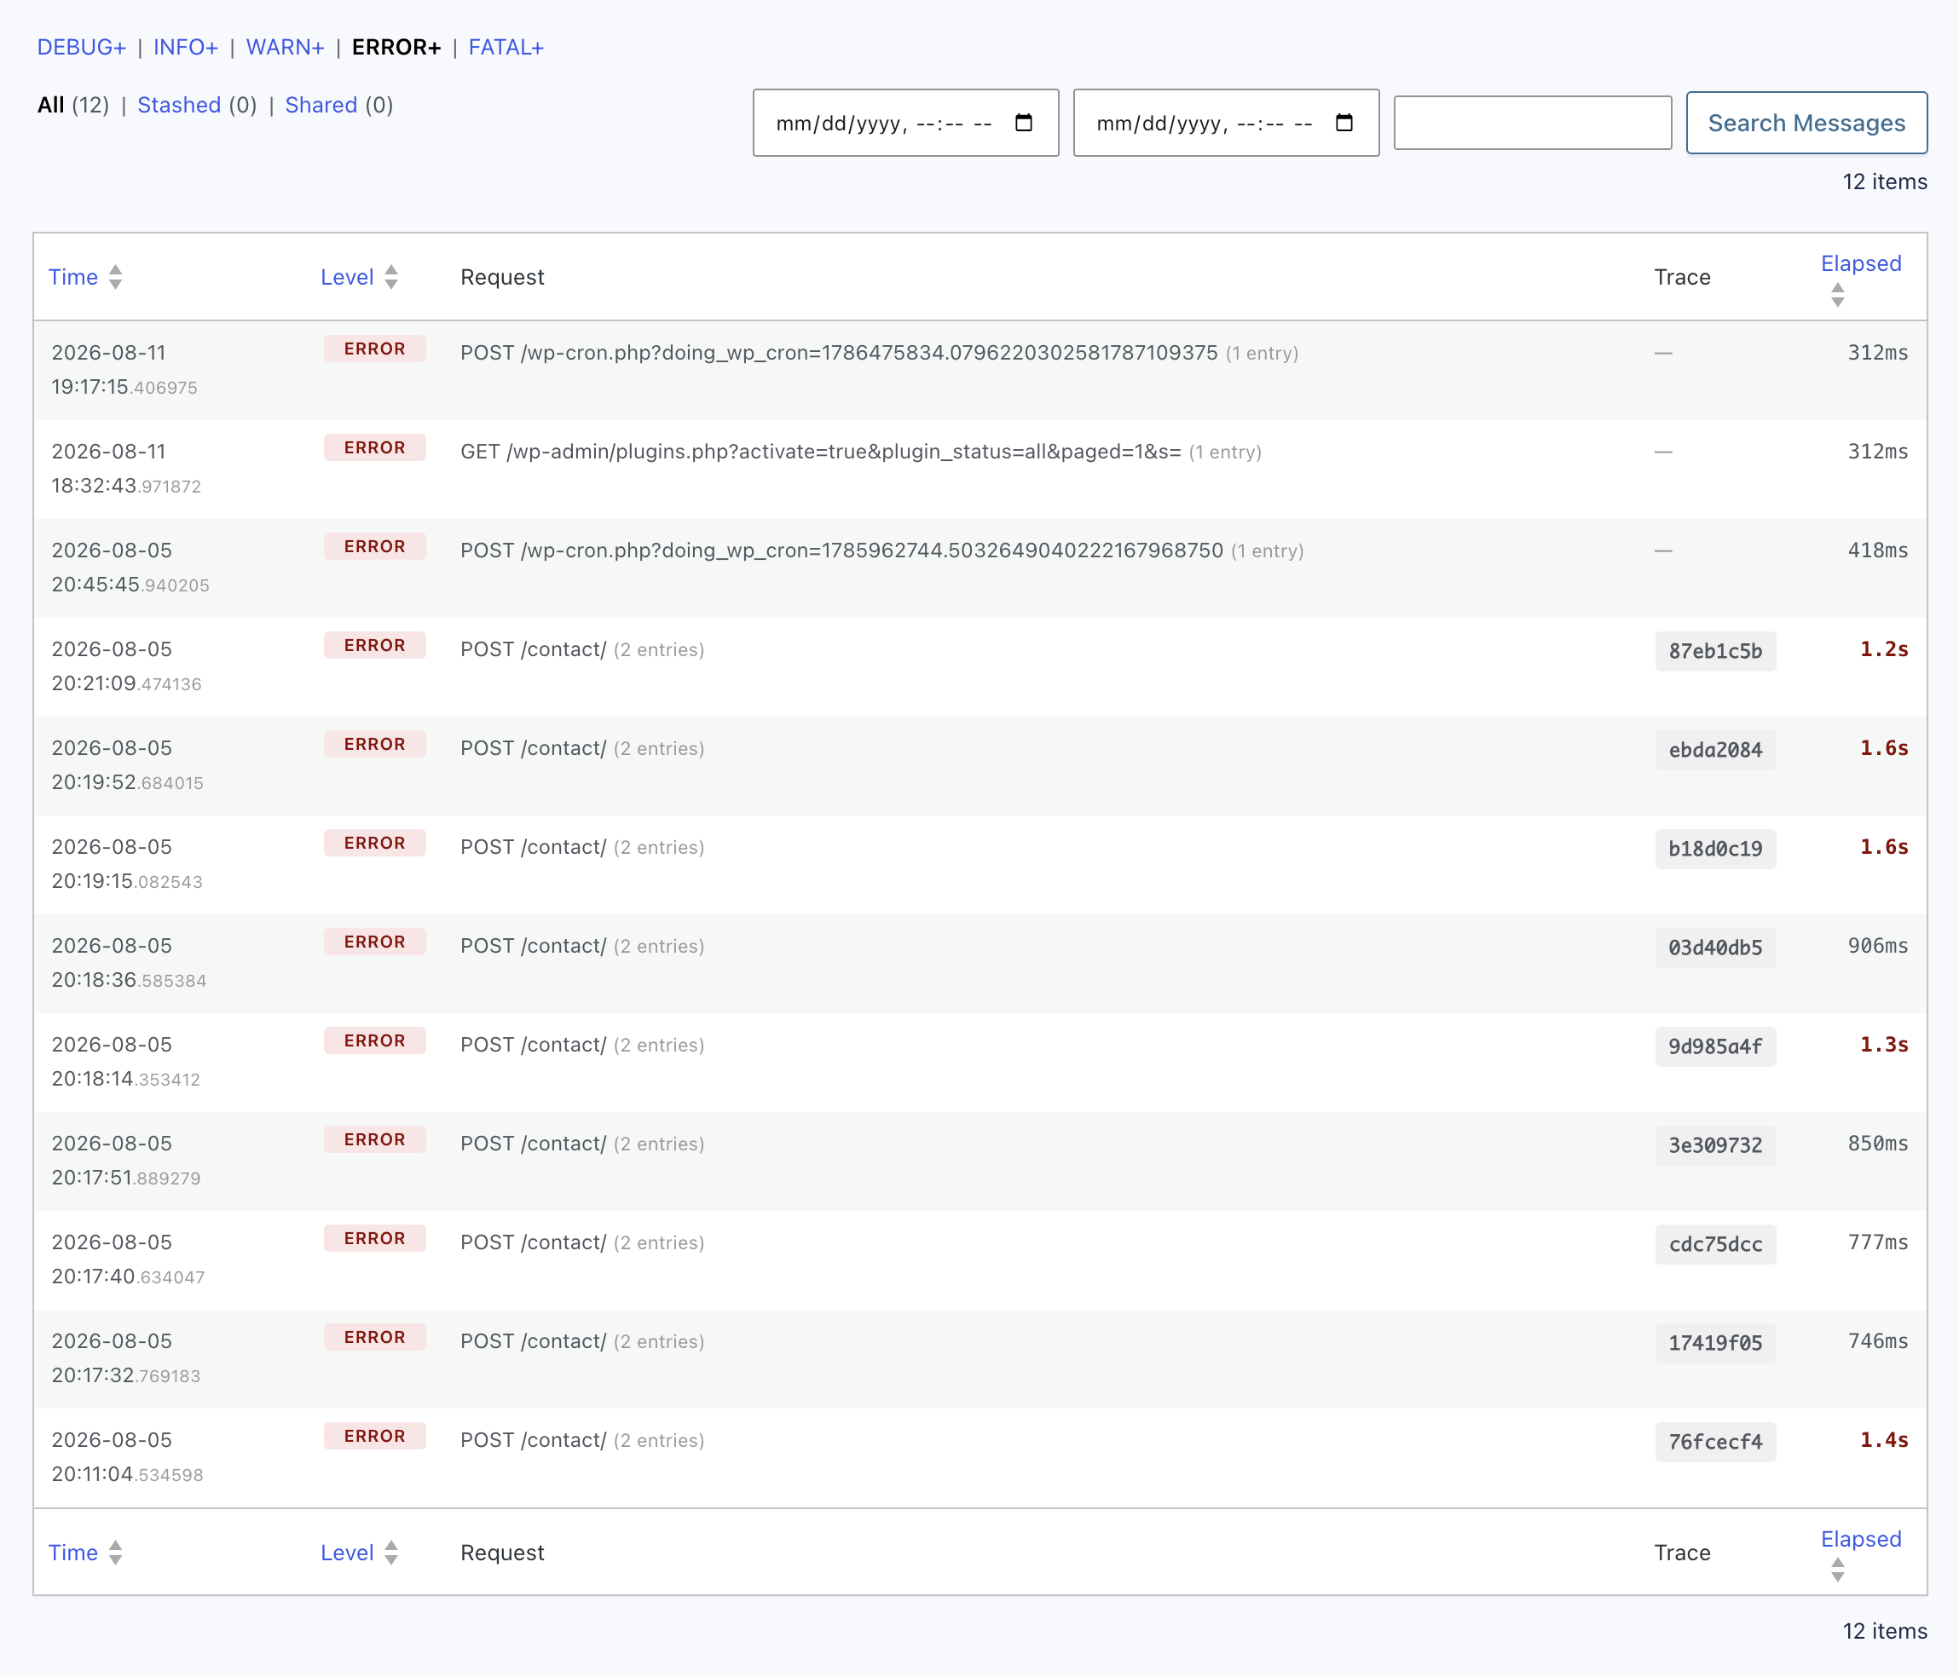Open trace 3e309732

(1715, 1144)
